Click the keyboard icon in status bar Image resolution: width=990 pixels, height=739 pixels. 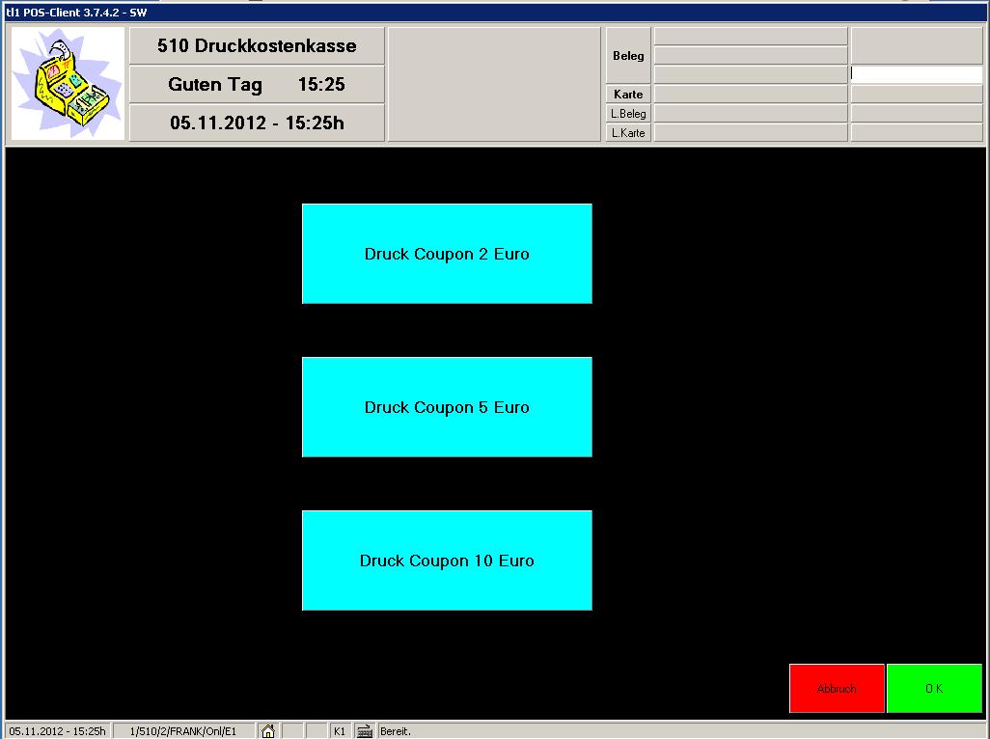tap(365, 731)
